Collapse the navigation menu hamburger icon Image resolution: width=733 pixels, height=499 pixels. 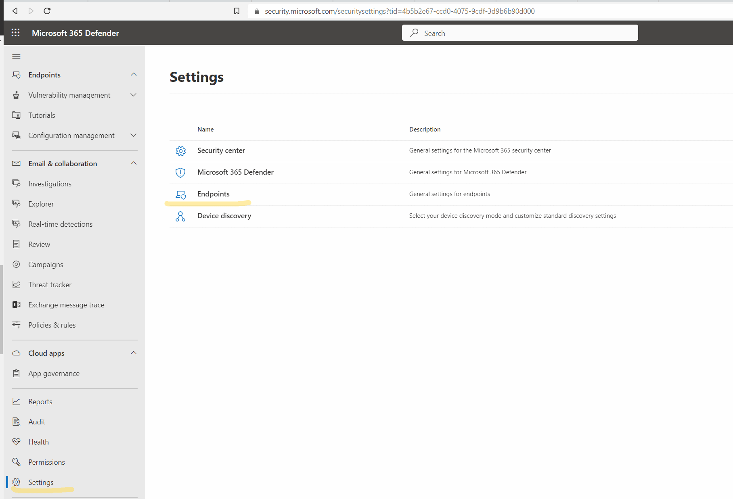(x=16, y=56)
